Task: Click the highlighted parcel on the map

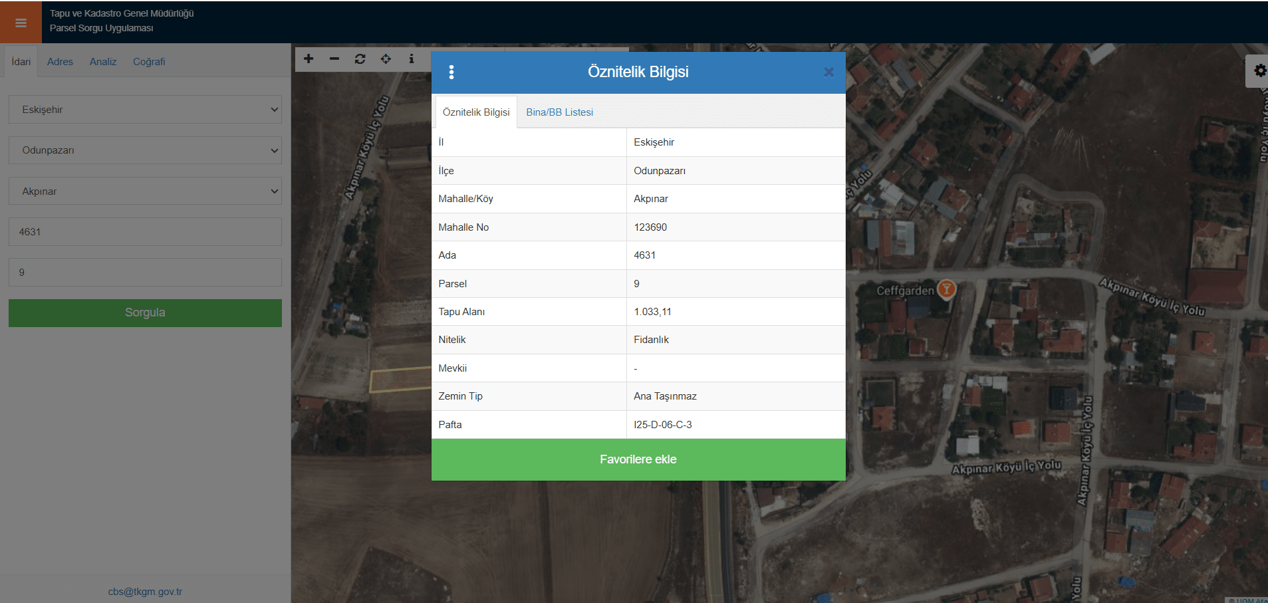Action: click(400, 380)
